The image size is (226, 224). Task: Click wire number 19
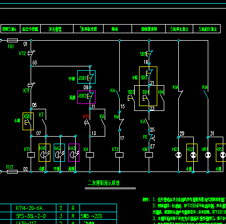point(146,62)
